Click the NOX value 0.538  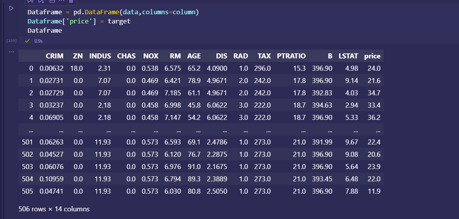point(150,68)
